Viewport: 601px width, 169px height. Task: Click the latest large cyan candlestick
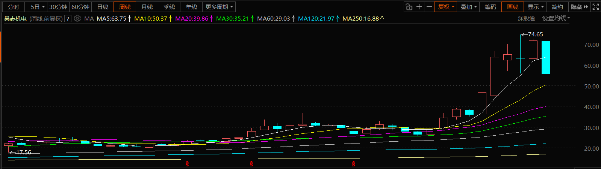tap(546, 57)
